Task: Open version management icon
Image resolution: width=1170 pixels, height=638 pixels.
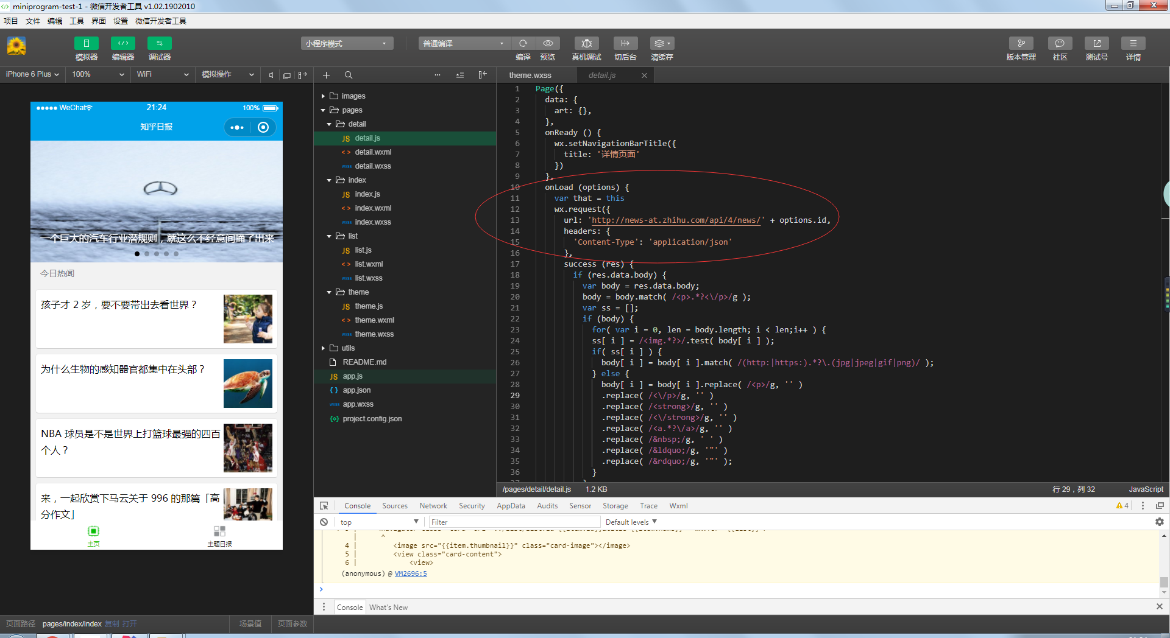Action: point(1021,43)
